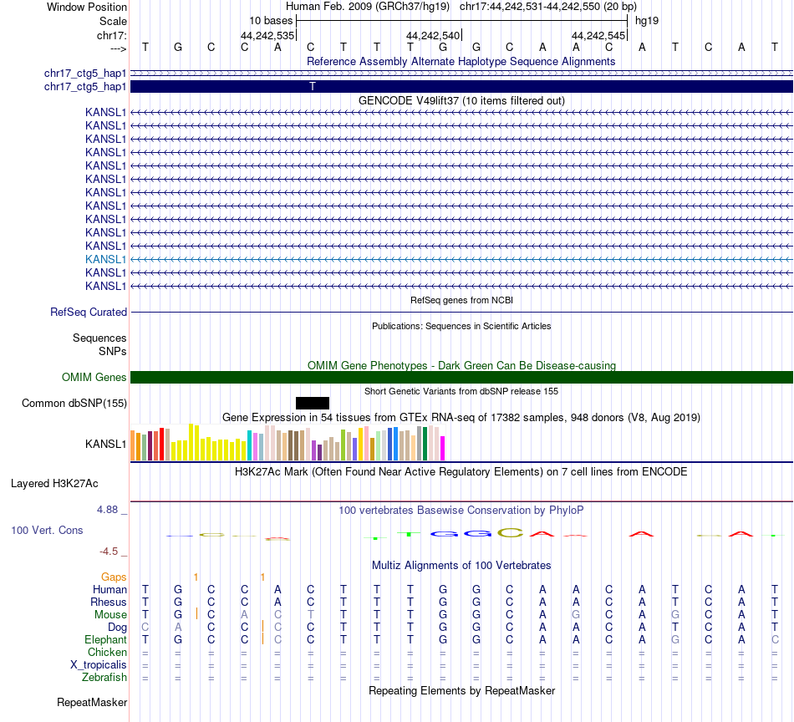Open the Layered H3K27Ac track label
The width and height of the screenshot is (794, 722).
pyautogui.click(x=54, y=484)
